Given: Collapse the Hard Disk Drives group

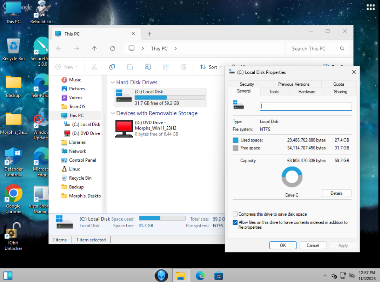Looking at the screenshot, I should 113,82.
